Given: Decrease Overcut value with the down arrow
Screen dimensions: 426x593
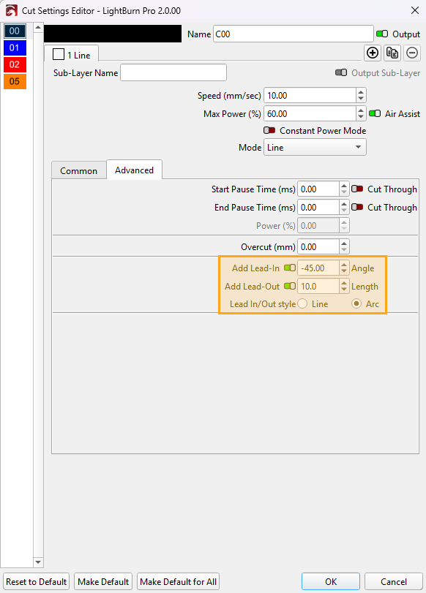Looking at the screenshot, I should coord(344,250).
